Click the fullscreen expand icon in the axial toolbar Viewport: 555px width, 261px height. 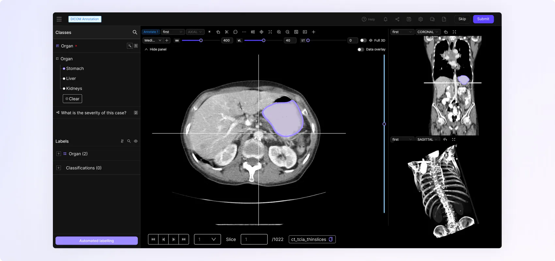tap(270, 32)
